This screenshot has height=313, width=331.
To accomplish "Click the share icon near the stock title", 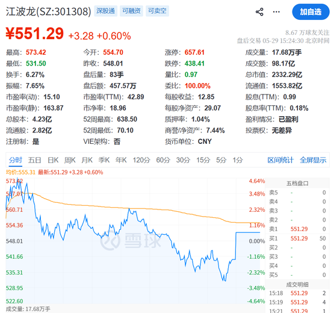I will 259,12.
